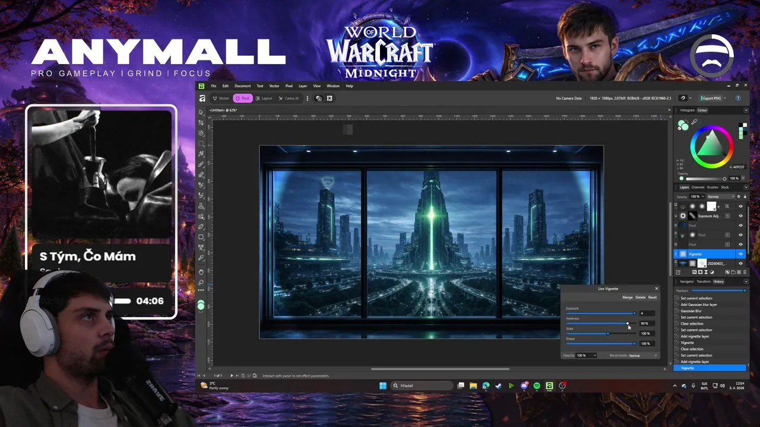Open Colour panel opacity 100% dropdown
760x427 pixels.
[743, 179]
